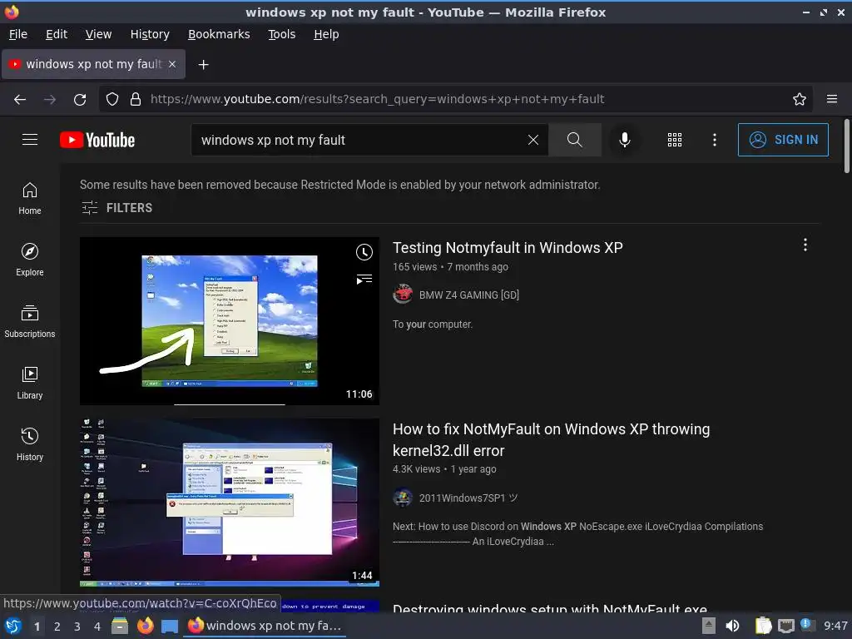
Task: Bookmark this page with star icon
Action: [x=800, y=100]
